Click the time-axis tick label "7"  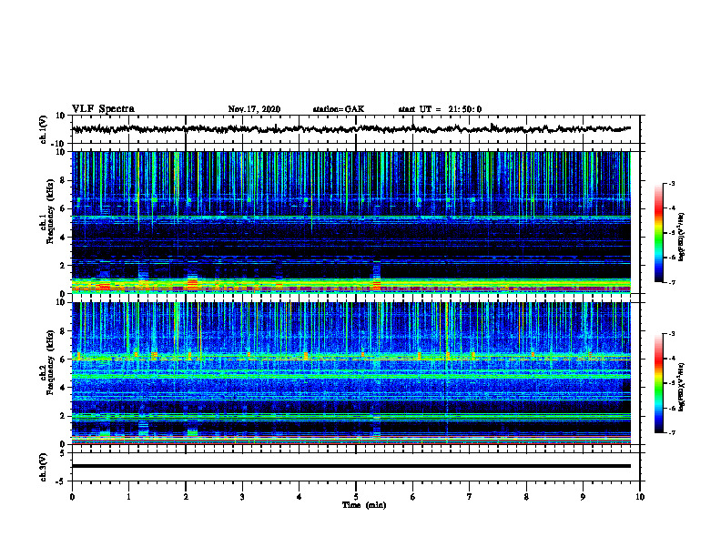(x=470, y=497)
